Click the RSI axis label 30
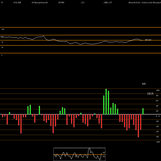Image resolution: width=161 pixels, height=161 pixels. point(2,47)
